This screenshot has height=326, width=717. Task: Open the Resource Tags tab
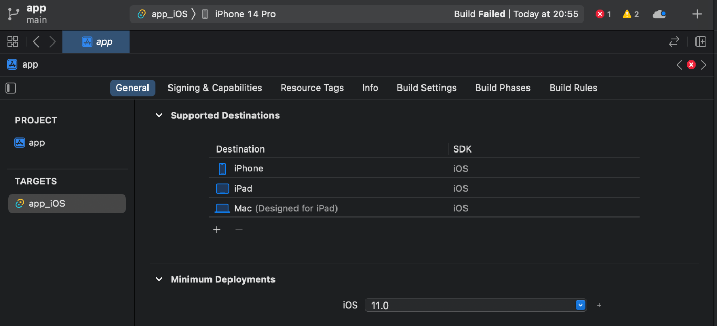point(312,88)
